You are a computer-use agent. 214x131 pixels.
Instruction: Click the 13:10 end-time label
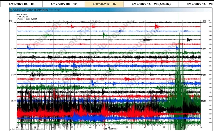(204, 49)
